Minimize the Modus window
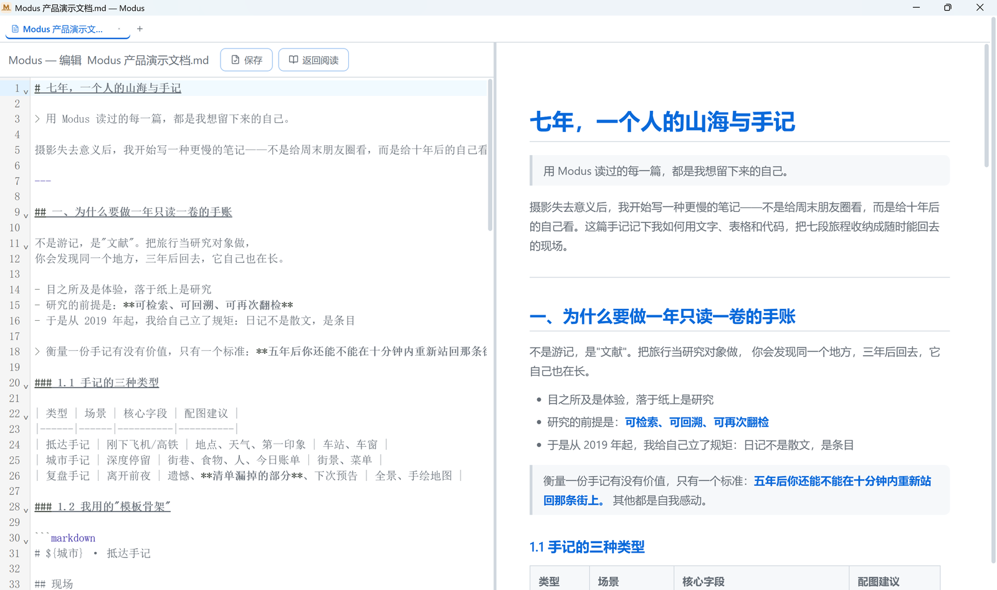This screenshot has height=590, width=997. [x=916, y=7]
